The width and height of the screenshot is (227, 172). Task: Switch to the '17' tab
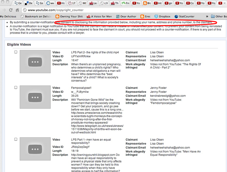(72, 3)
